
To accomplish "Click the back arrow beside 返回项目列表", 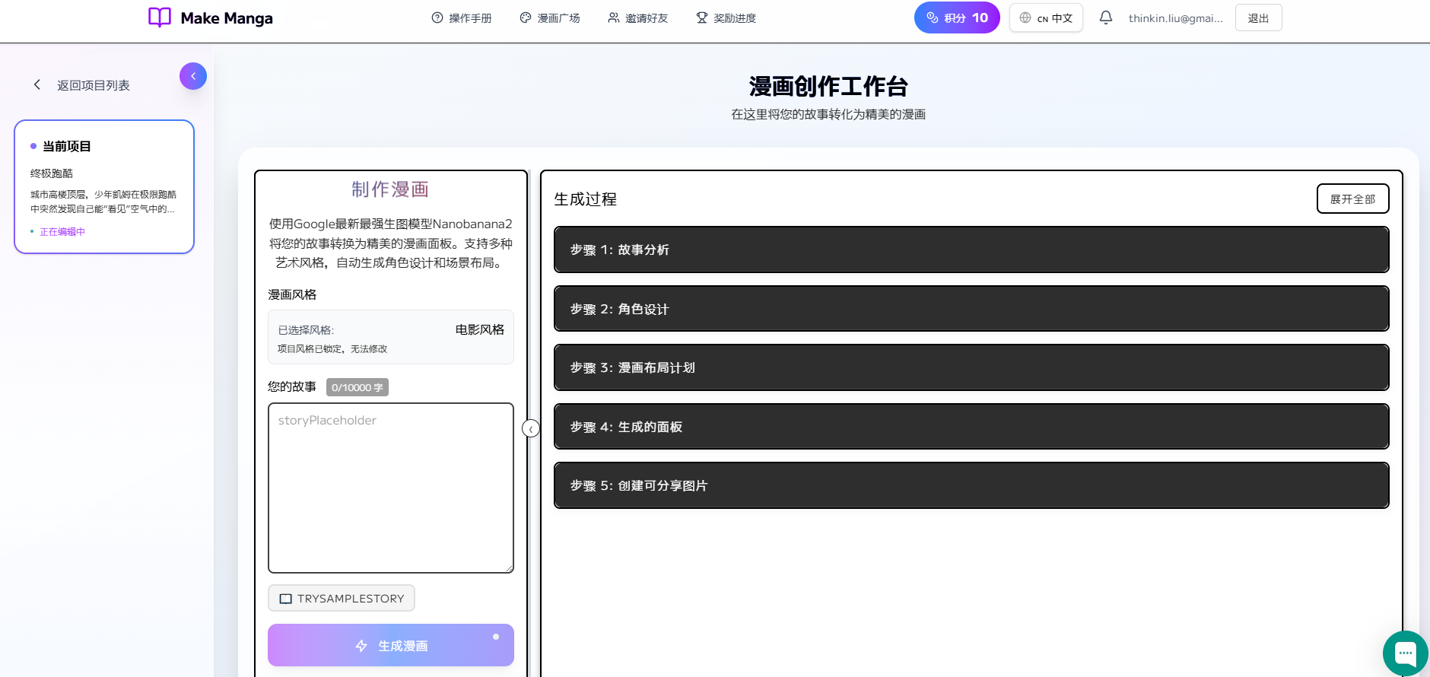I will pyautogui.click(x=37, y=85).
